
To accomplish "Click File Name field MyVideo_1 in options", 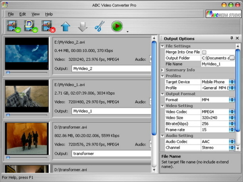I will pyautogui.click(x=218, y=64).
